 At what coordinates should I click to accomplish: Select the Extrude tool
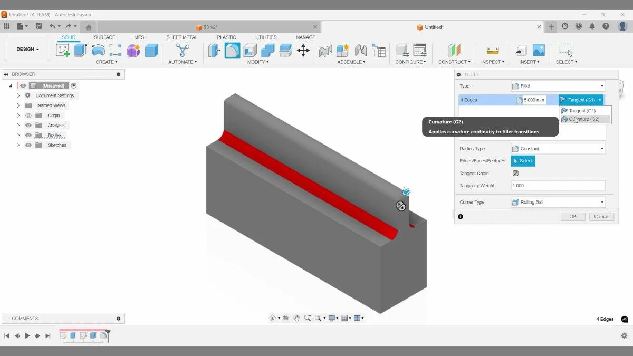click(x=80, y=49)
